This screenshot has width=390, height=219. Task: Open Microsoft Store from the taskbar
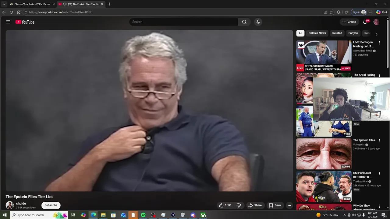coord(113,215)
